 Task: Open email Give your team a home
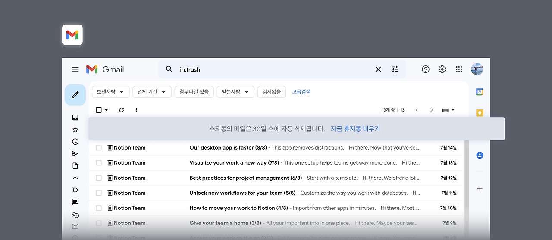pyautogui.click(x=276, y=223)
